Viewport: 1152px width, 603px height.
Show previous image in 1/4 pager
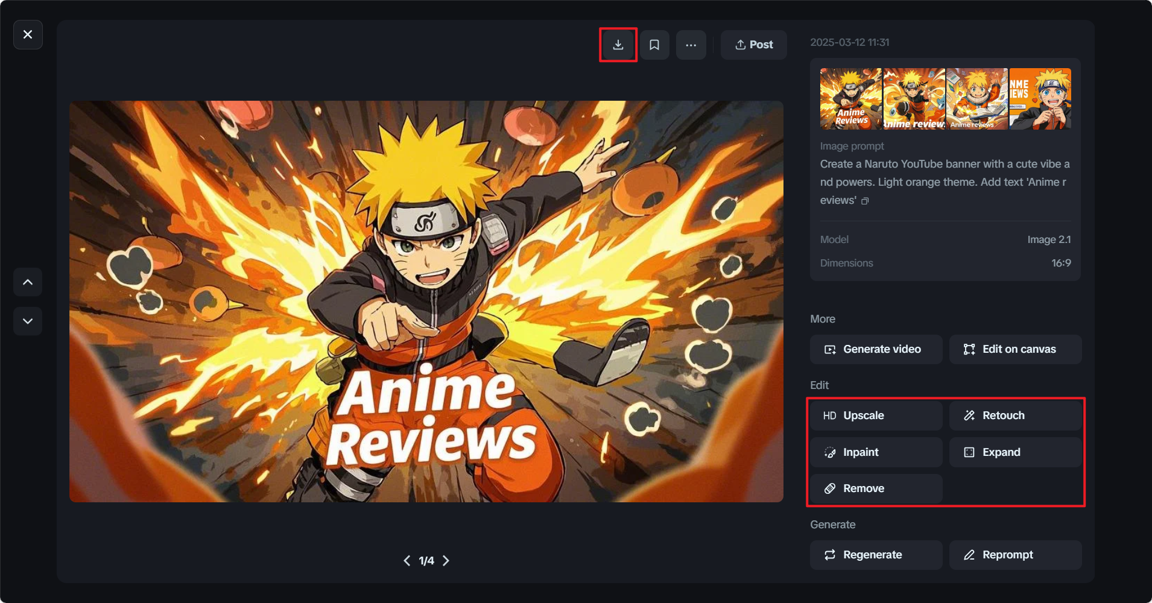(407, 561)
